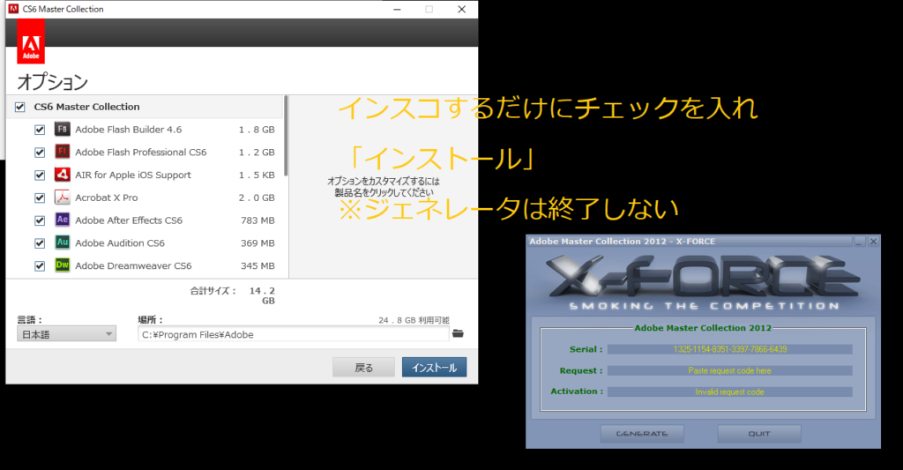Screen dimensions: 903x470
Task: Select the Adobe Audition CS6 label
Action: (120, 243)
